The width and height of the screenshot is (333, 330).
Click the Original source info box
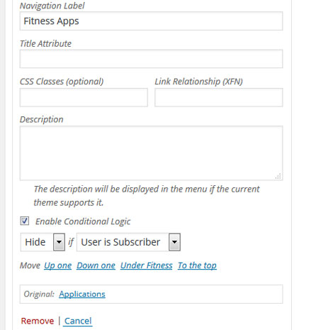click(x=151, y=294)
